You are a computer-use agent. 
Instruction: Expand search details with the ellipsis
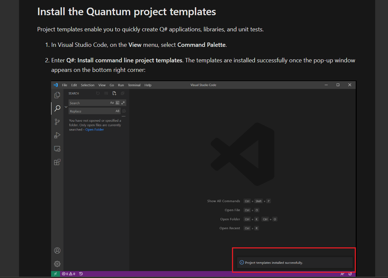click(124, 116)
